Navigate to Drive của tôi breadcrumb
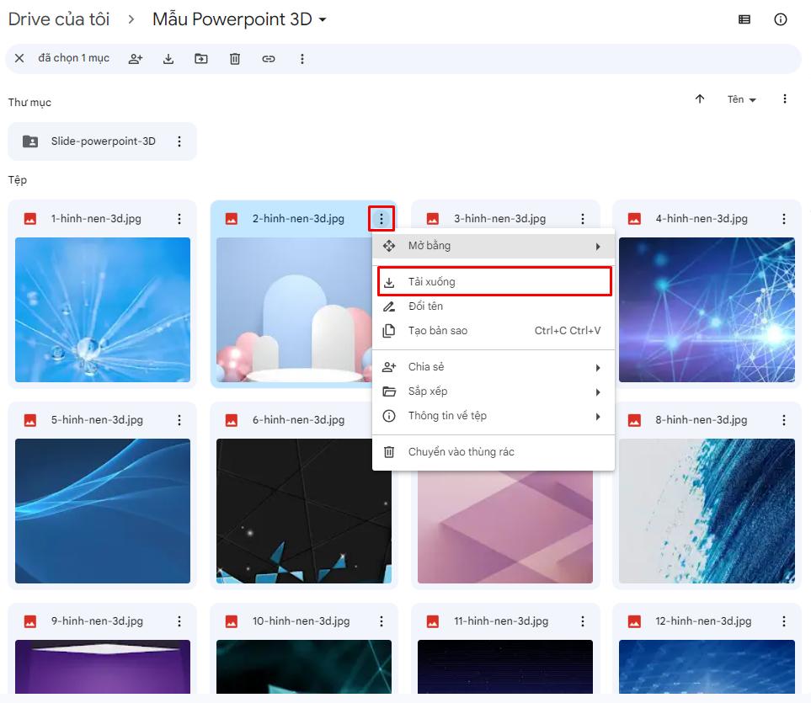 pos(59,19)
